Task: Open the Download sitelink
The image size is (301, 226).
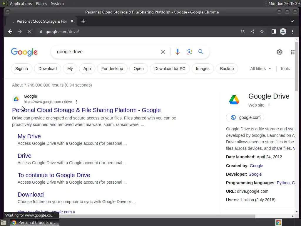Action: click(x=31, y=195)
